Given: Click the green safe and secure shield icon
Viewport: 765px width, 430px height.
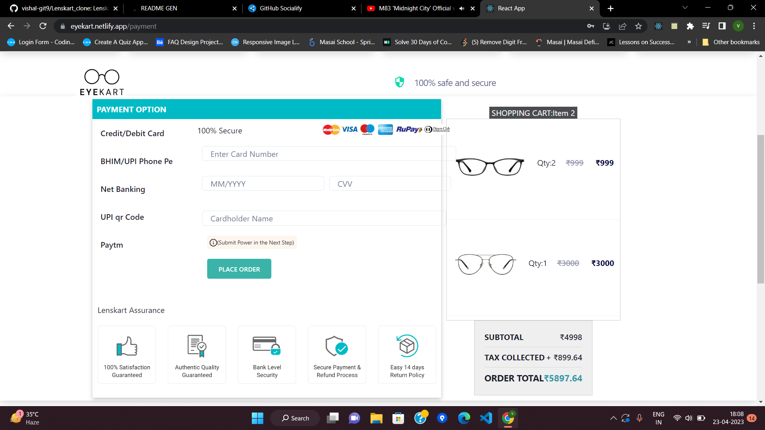Looking at the screenshot, I should tap(399, 82).
